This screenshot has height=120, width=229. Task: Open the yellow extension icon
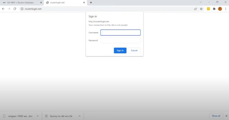pos(209,9)
